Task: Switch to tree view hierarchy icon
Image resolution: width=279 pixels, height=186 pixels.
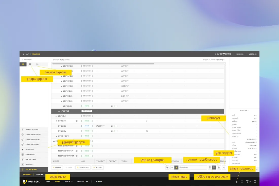Action: [x=214, y=167]
